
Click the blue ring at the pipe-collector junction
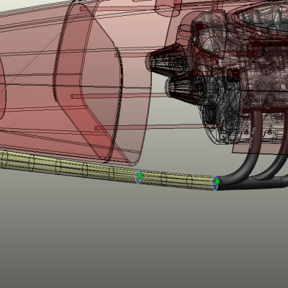(215, 184)
